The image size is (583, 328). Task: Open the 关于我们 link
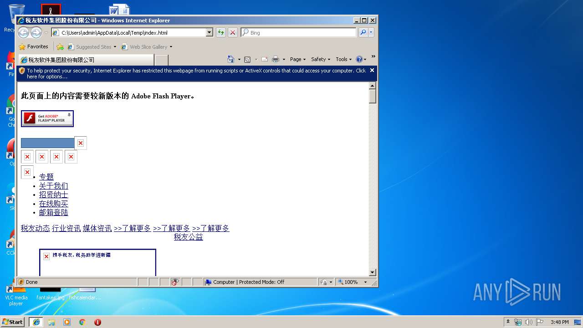[x=54, y=186]
